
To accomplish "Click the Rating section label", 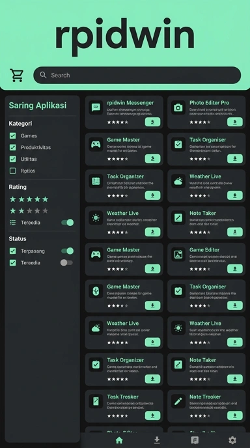I will [x=18, y=187].
